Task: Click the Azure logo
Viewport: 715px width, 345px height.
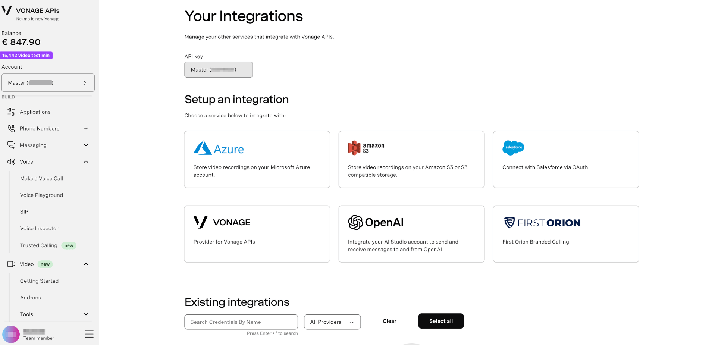Action: 219,148
